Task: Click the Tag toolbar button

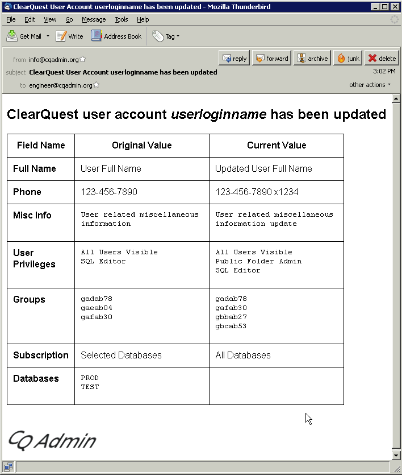Action: click(163, 36)
